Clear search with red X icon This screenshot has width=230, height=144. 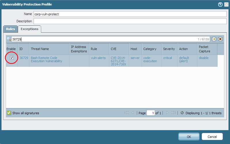(x=220, y=39)
